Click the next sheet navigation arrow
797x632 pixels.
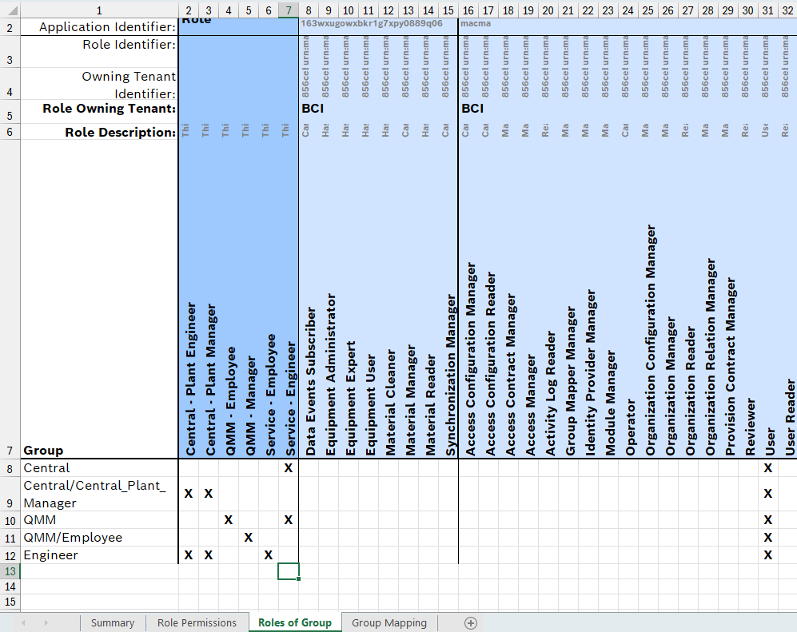point(46,623)
